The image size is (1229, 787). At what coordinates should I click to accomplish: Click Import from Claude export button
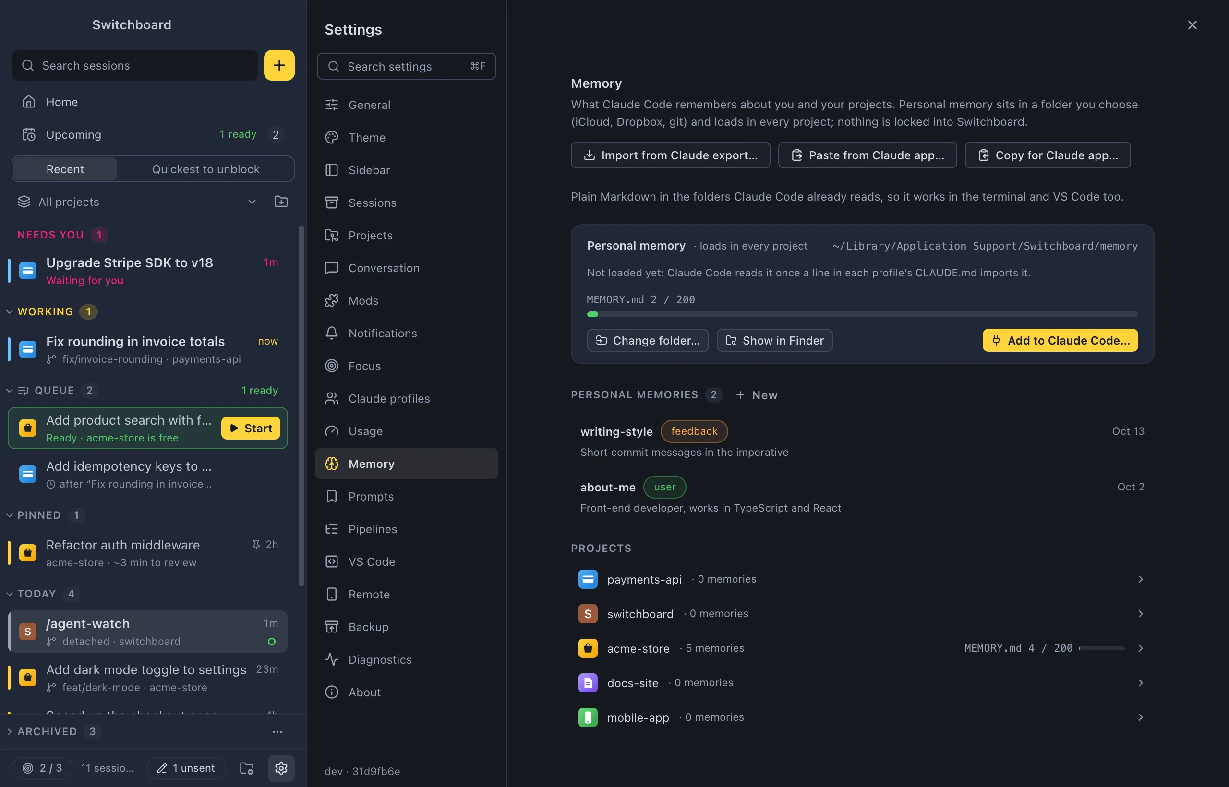tap(670, 155)
